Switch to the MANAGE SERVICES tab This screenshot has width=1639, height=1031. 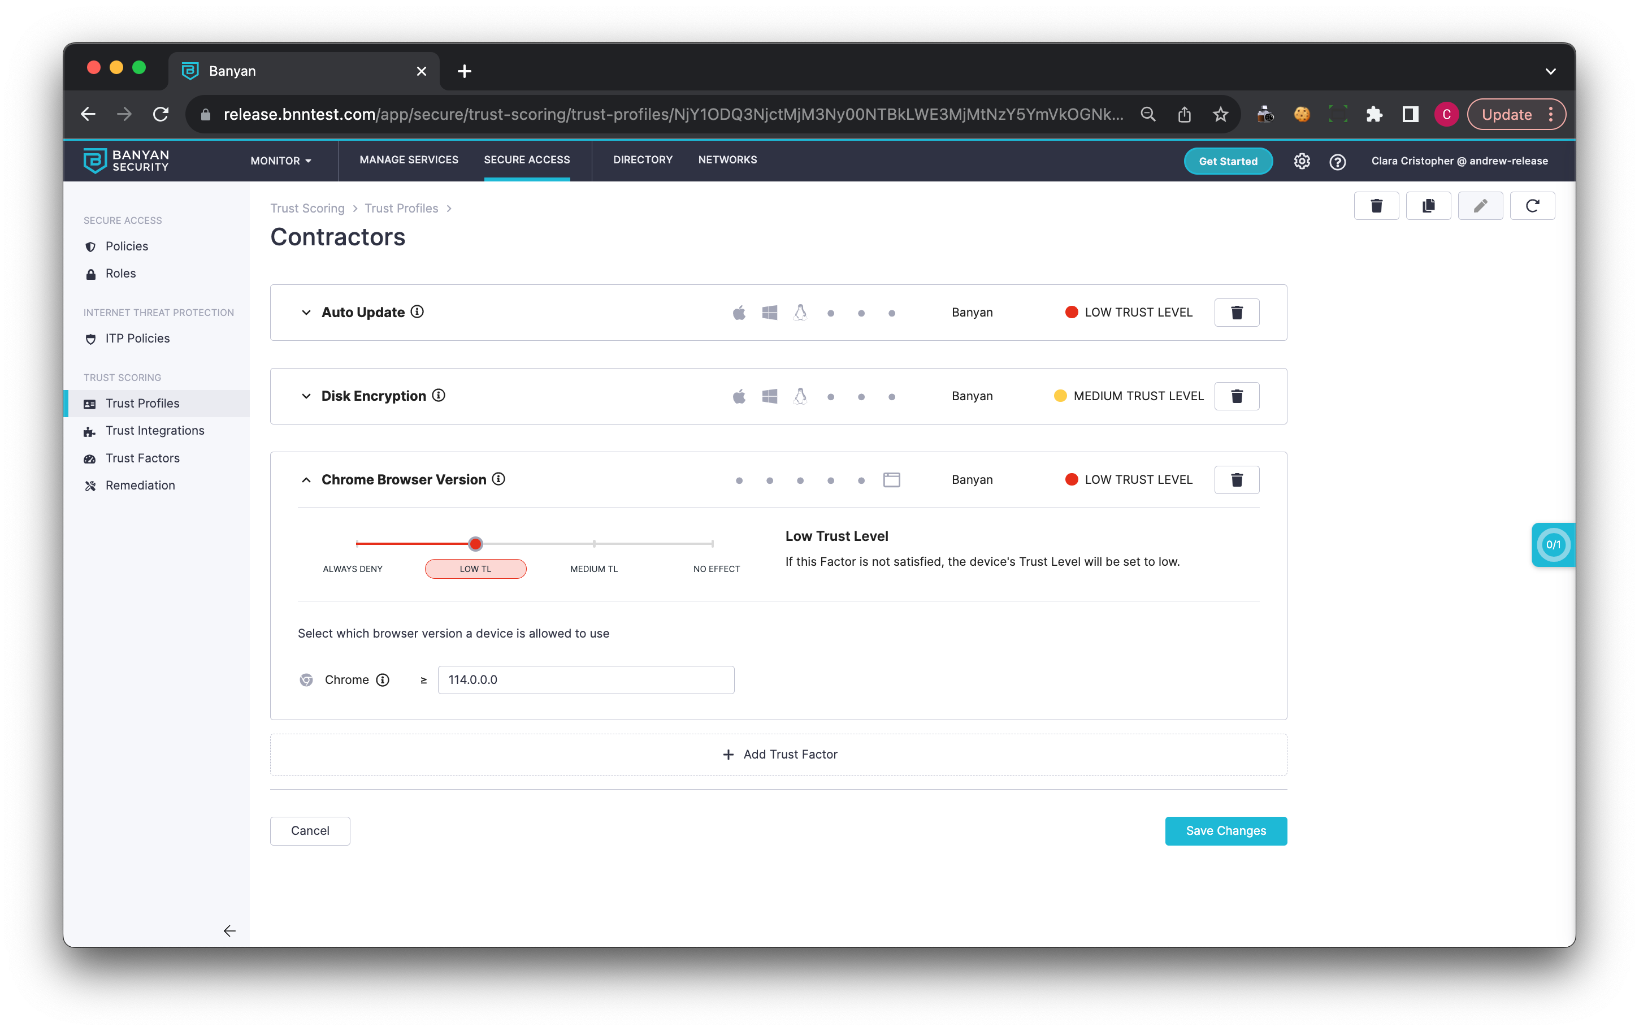click(x=409, y=160)
